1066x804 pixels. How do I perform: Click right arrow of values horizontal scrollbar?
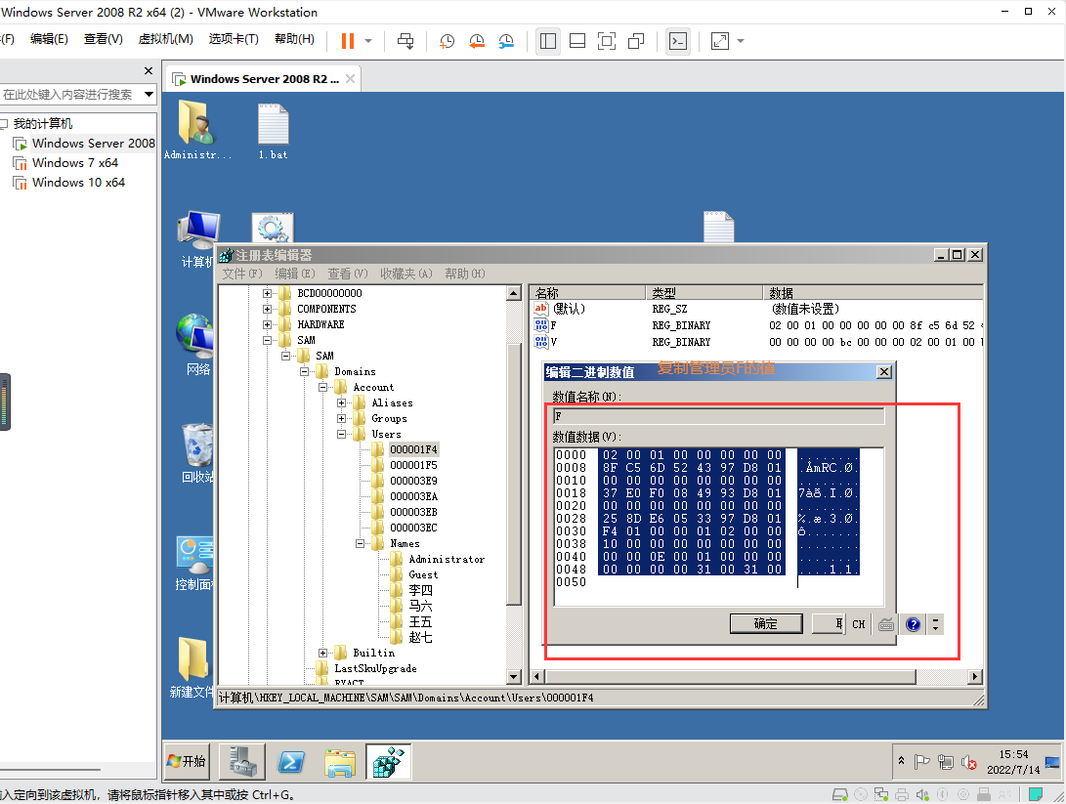click(975, 677)
